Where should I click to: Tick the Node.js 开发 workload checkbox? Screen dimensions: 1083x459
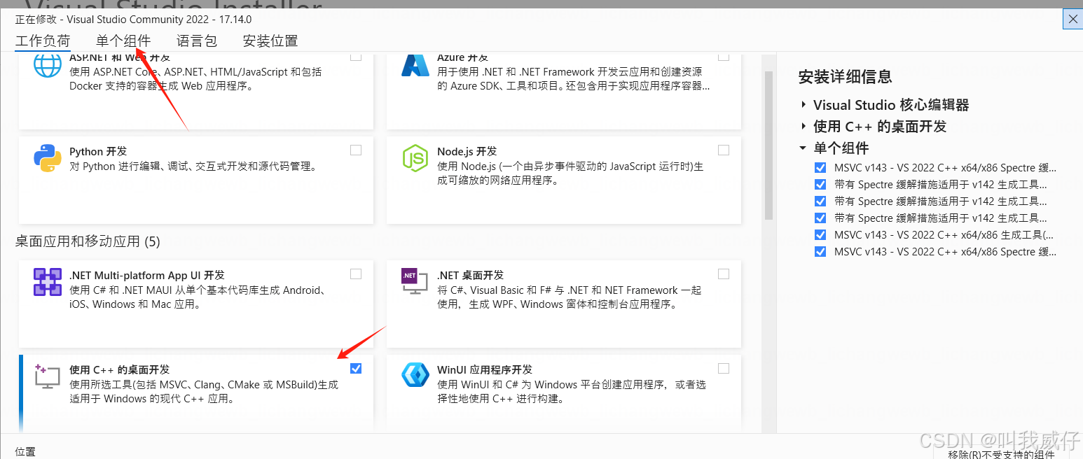click(724, 150)
